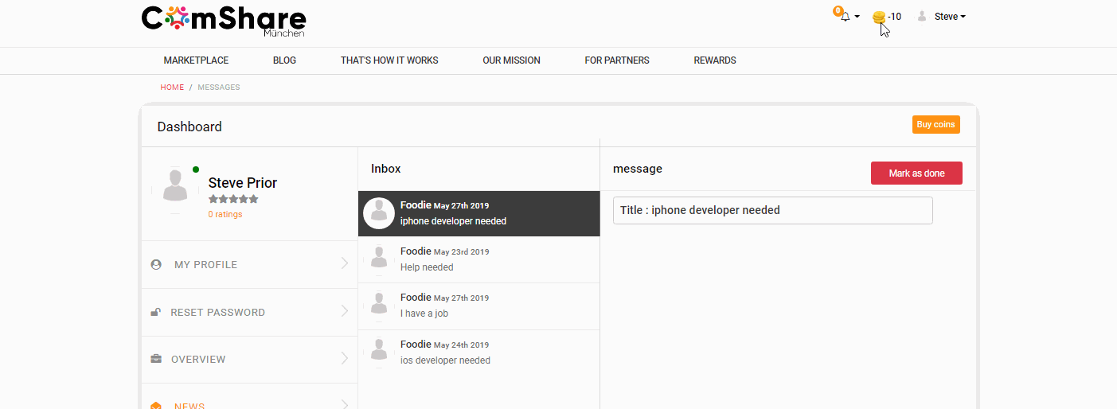Click the Reset Password unlock icon
The image size is (1117, 409).
coord(156,312)
